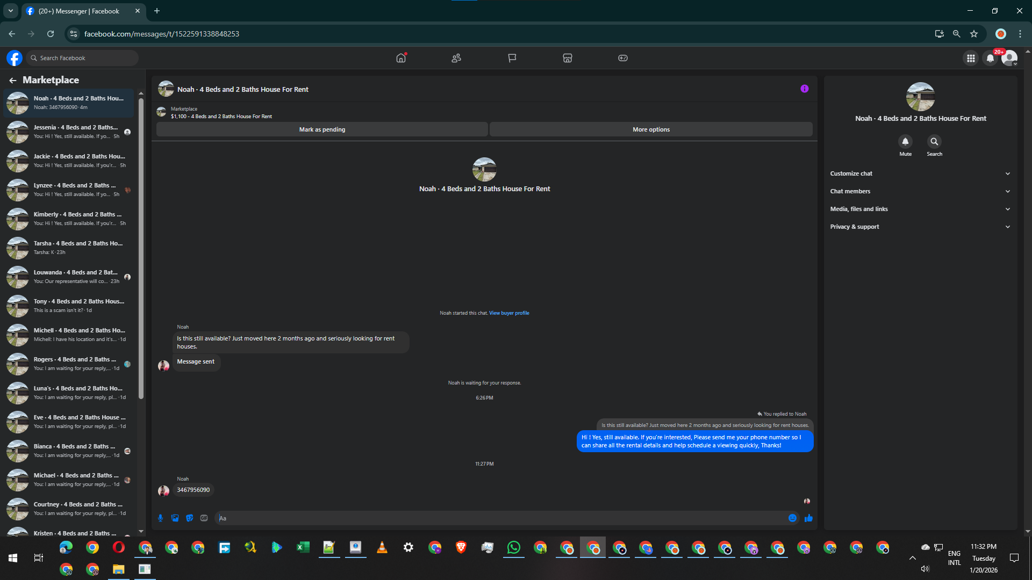This screenshot has height=580, width=1032.
Task: Open the $1,100 Marketplace listing link
Action: click(221, 117)
